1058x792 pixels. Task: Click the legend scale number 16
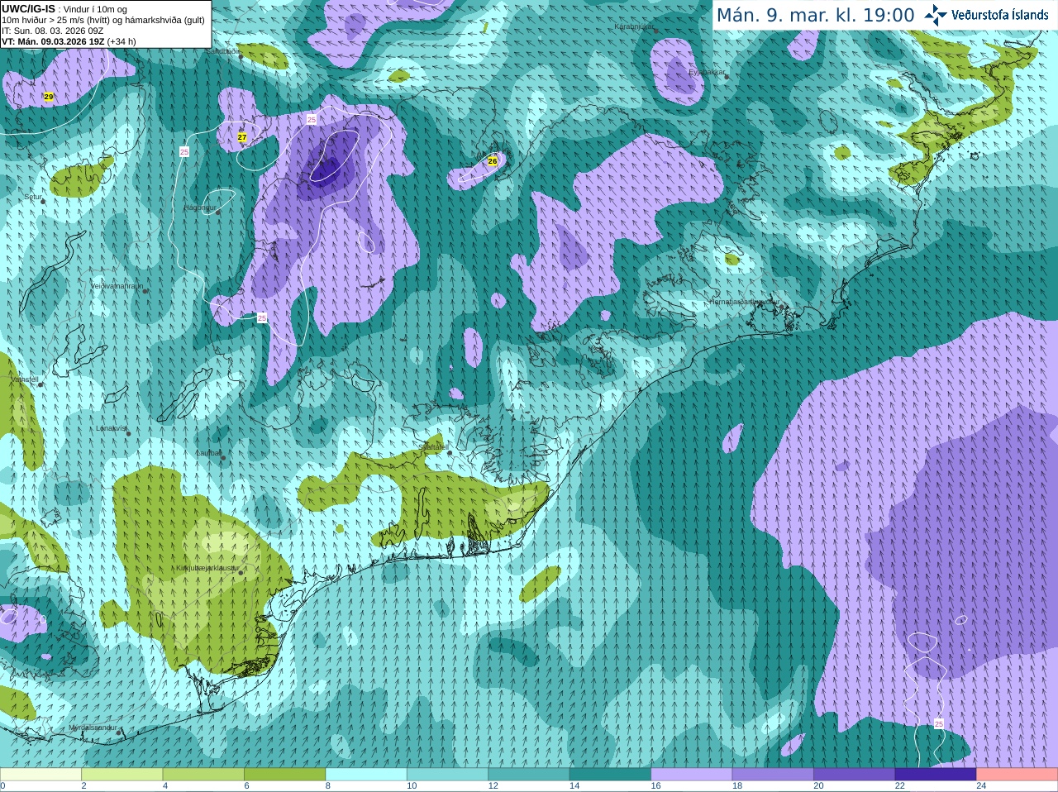click(655, 786)
